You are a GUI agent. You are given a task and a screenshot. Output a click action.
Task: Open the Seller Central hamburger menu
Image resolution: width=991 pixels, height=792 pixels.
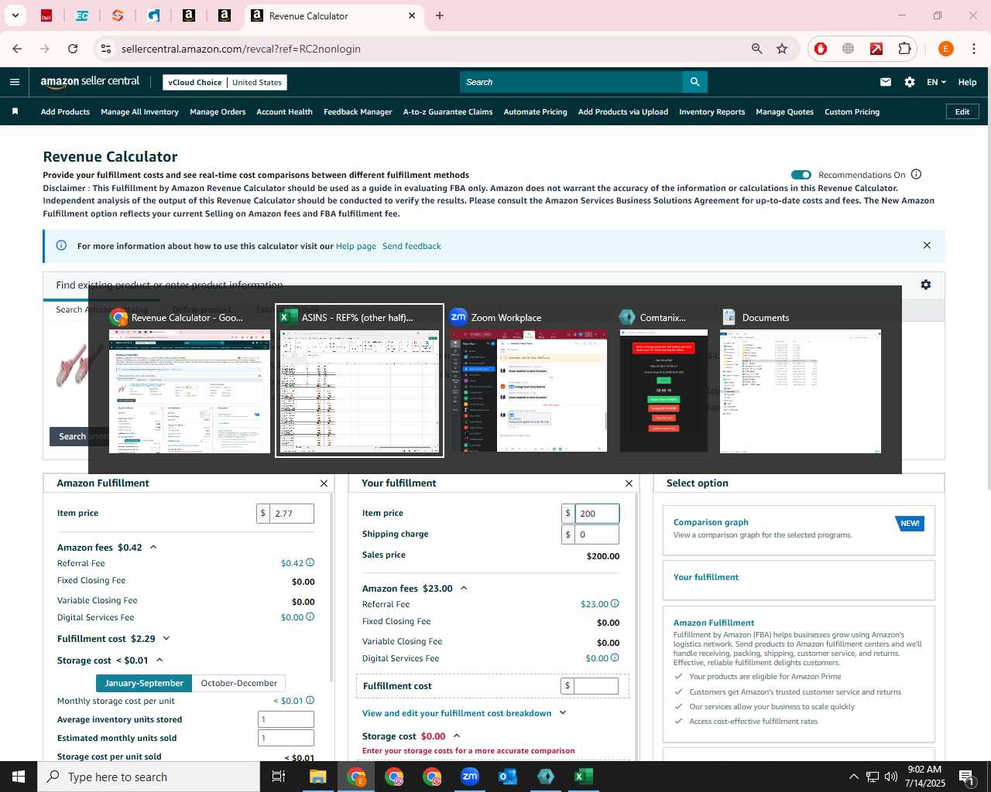(x=15, y=82)
